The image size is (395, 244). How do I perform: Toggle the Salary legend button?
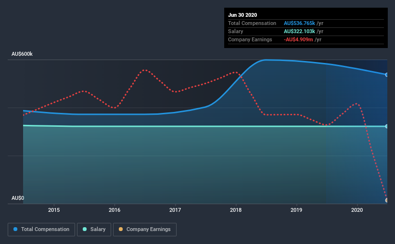94,230
